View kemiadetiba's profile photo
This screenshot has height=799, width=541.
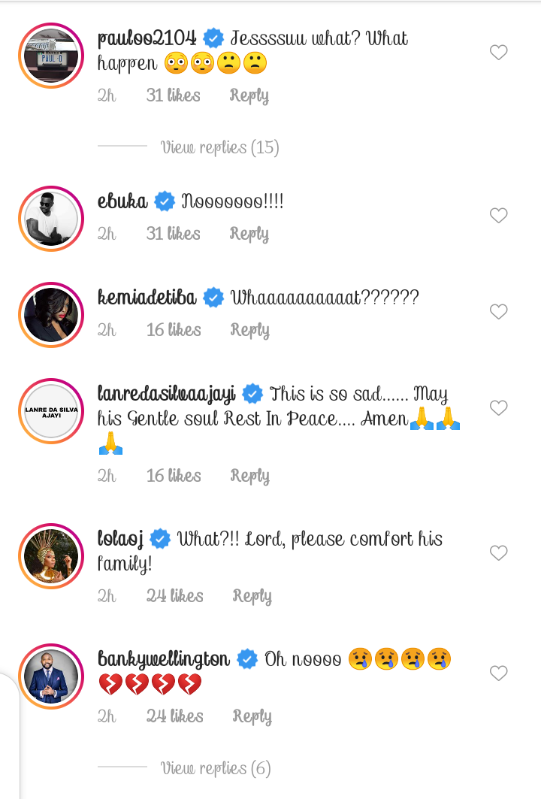click(51, 315)
